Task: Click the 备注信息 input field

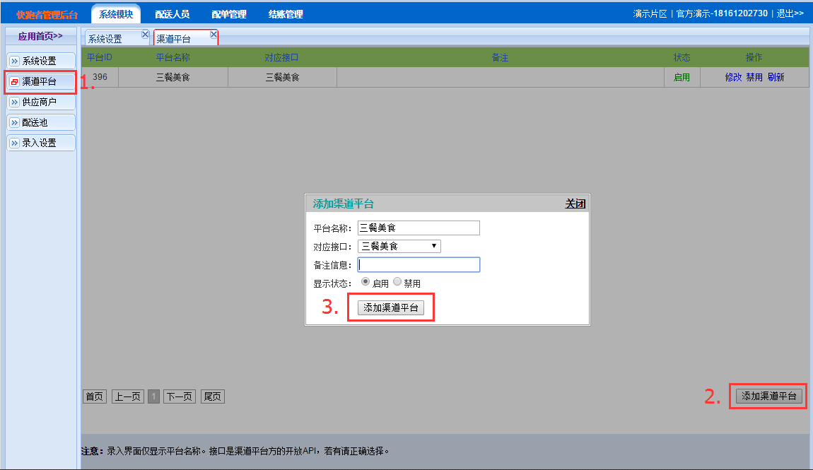Action: (419, 264)
